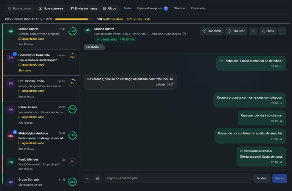Click the monthly conversations usage progress bar

74,19
